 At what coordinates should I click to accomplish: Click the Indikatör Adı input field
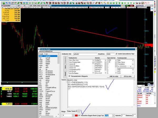click(85, 54)
